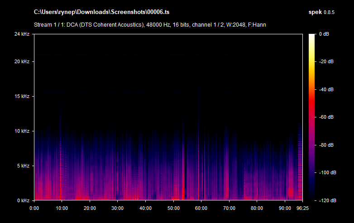The image size is (354, 223).
Task: Click the 24 kHz frequency axis label
Action: 21,34
